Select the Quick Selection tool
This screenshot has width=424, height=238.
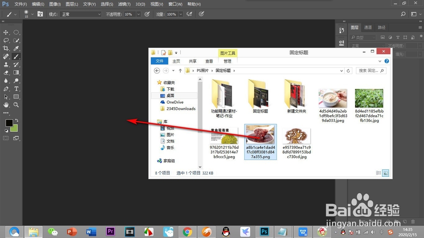pyautogui.click(x=16, y=41)
